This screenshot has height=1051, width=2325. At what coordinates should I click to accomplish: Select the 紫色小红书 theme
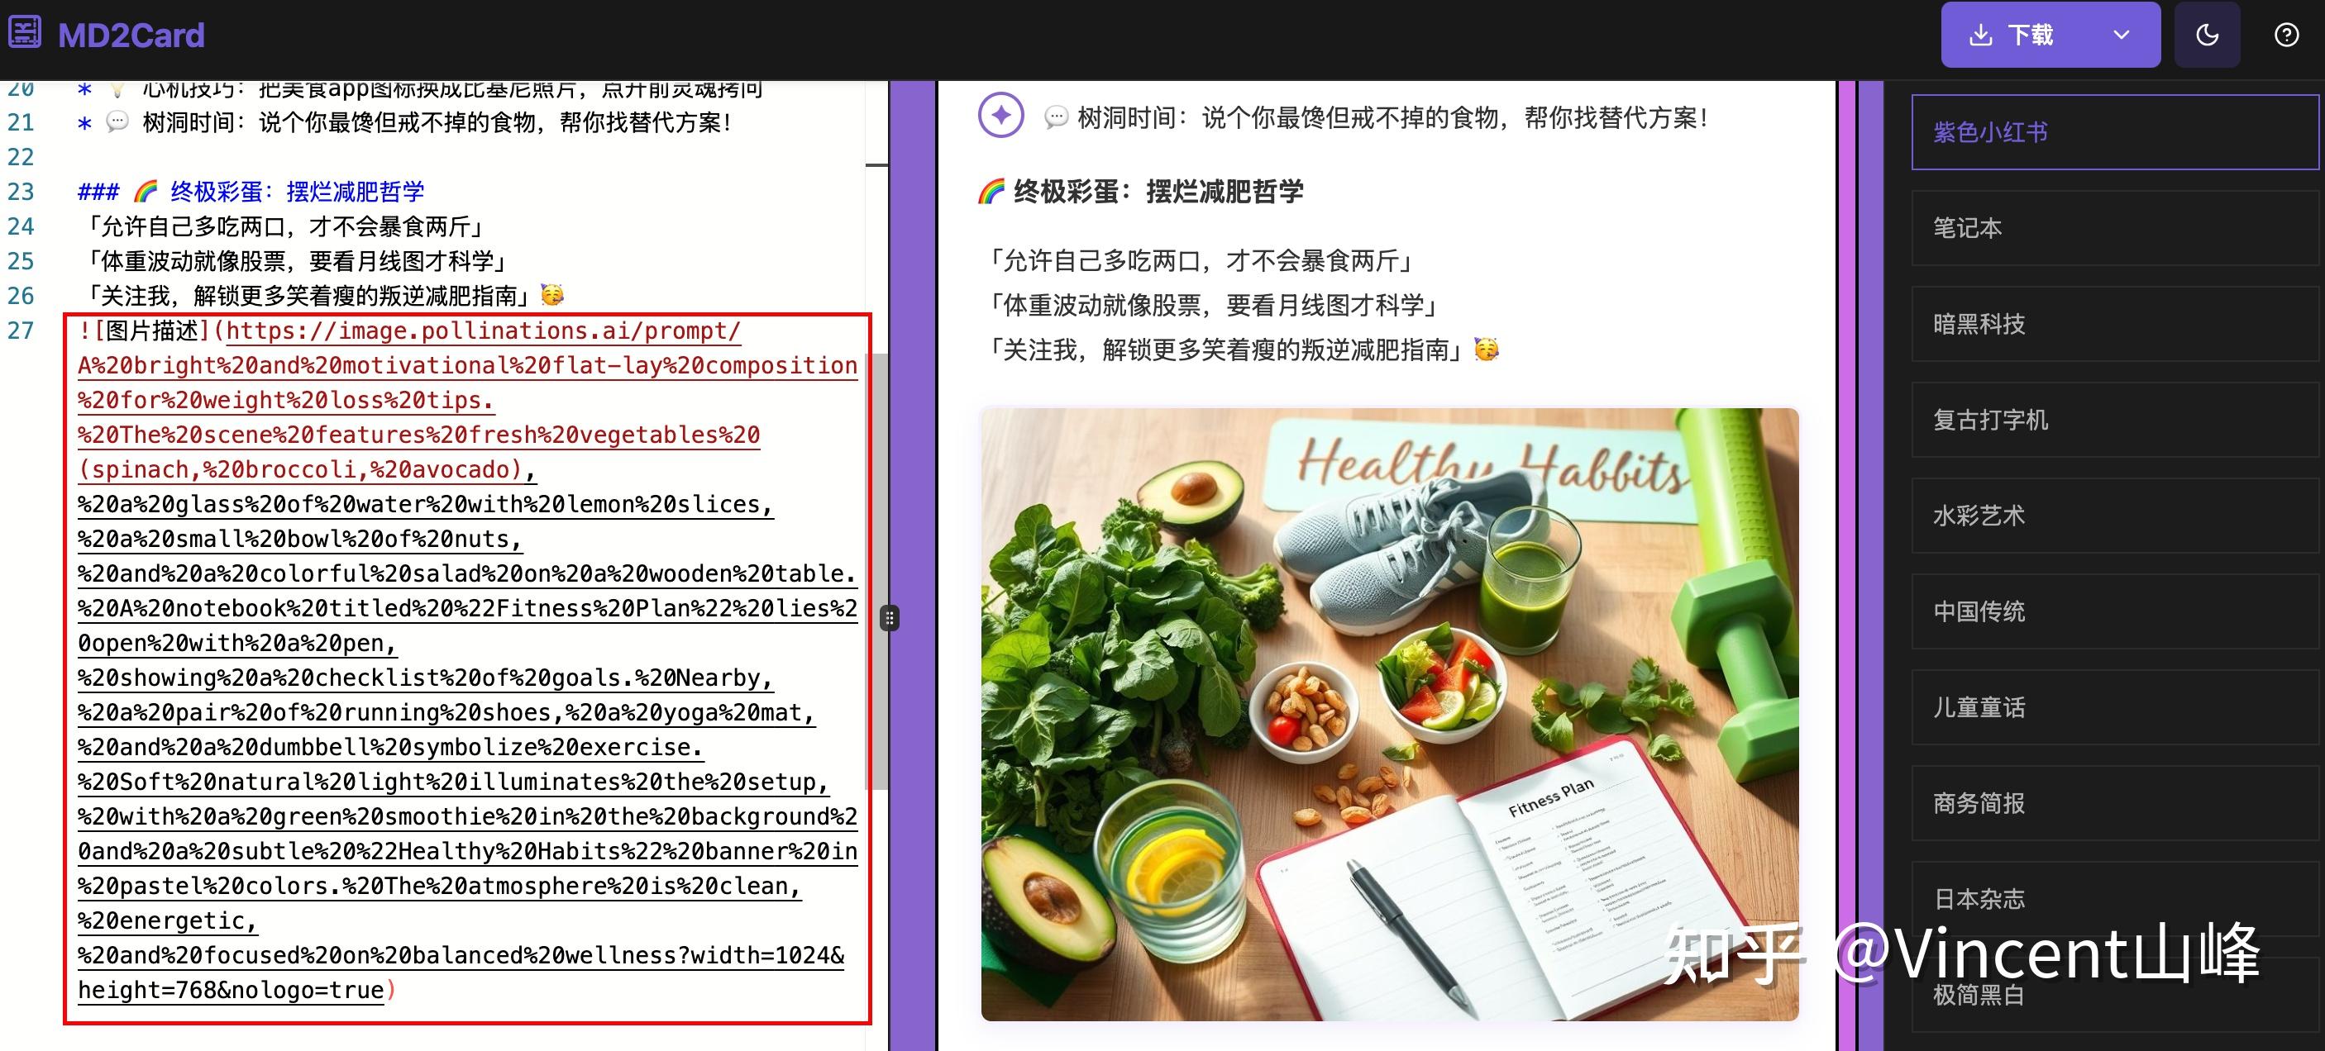click(x=2114, y=131)
